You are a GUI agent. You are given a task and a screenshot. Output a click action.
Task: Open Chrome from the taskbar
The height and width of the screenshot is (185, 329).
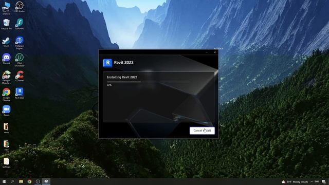[29, 181]
